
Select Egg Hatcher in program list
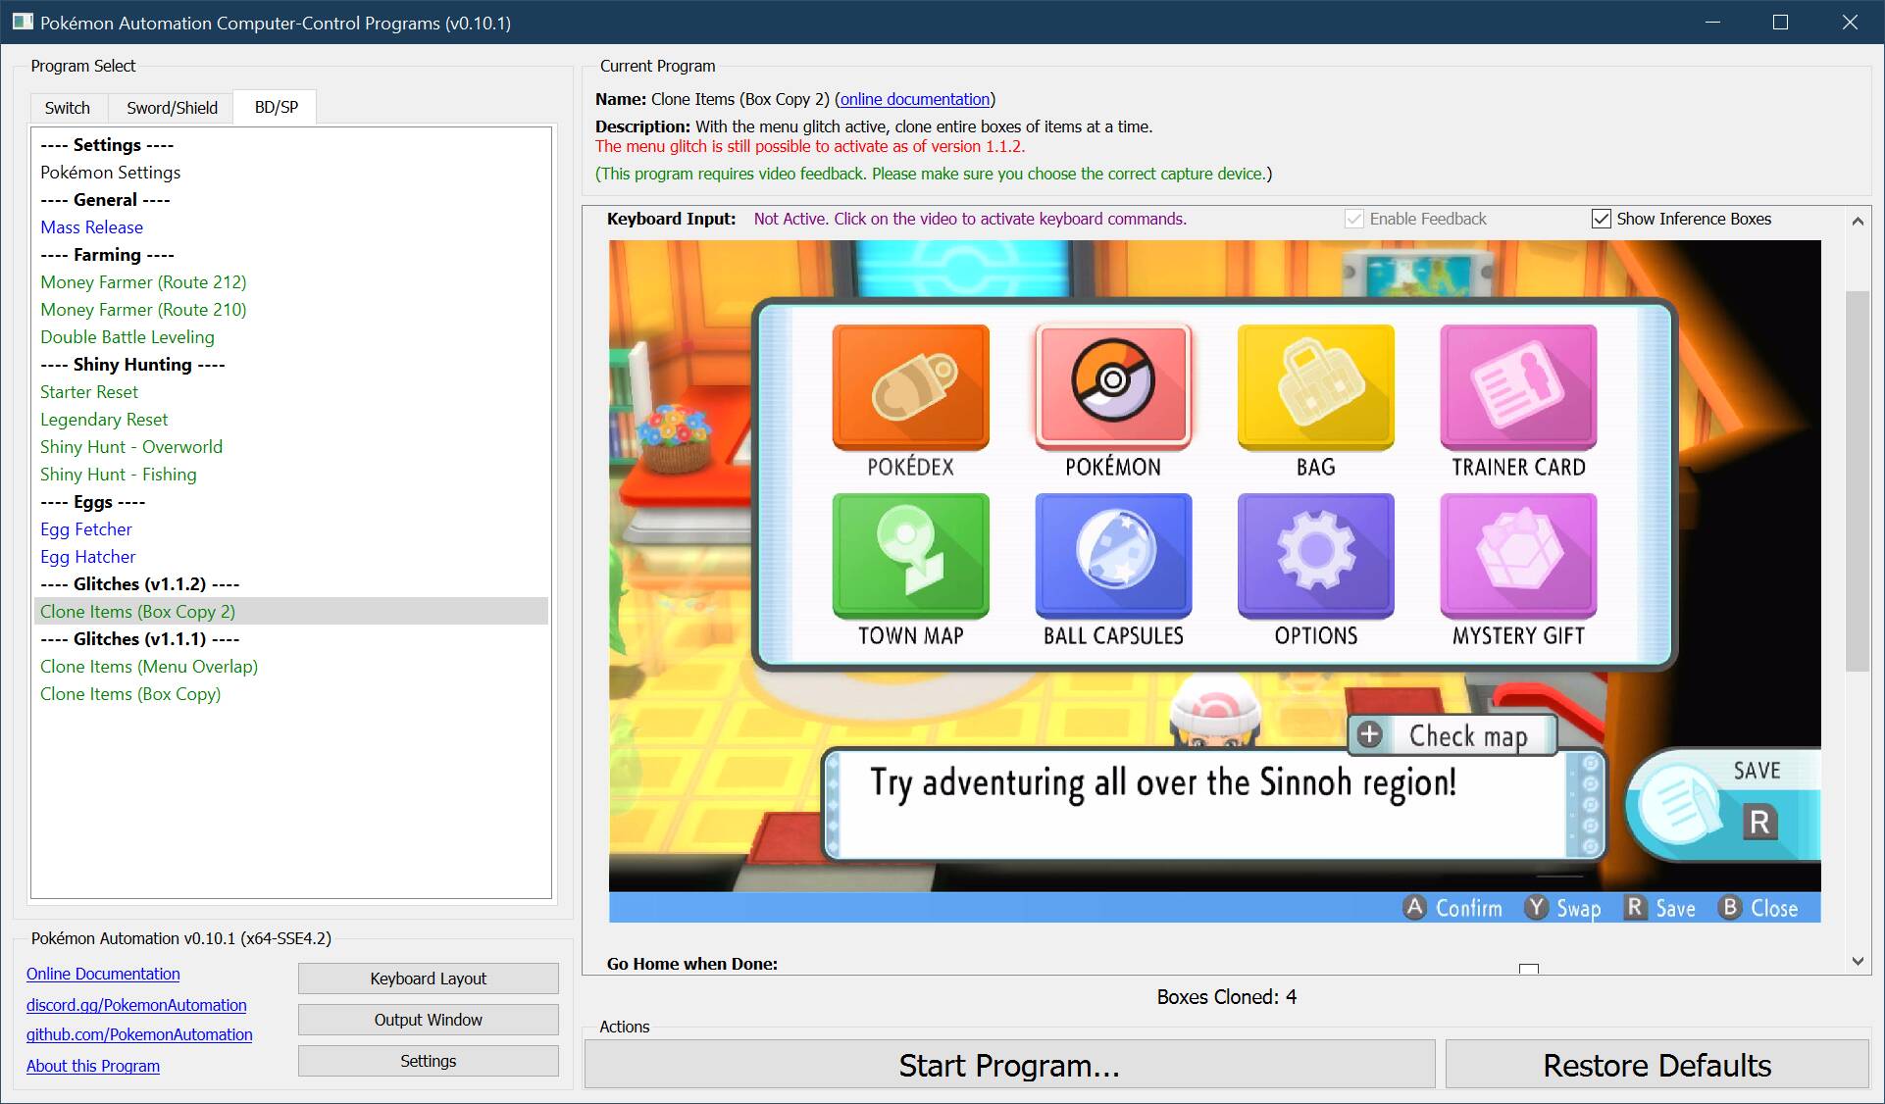(x=88, y=557)
